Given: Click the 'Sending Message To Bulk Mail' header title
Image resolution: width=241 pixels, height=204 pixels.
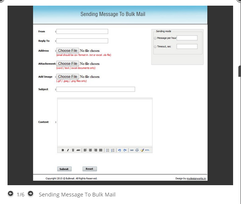Looking at the screenshot, I should click(x=113, y=14).
